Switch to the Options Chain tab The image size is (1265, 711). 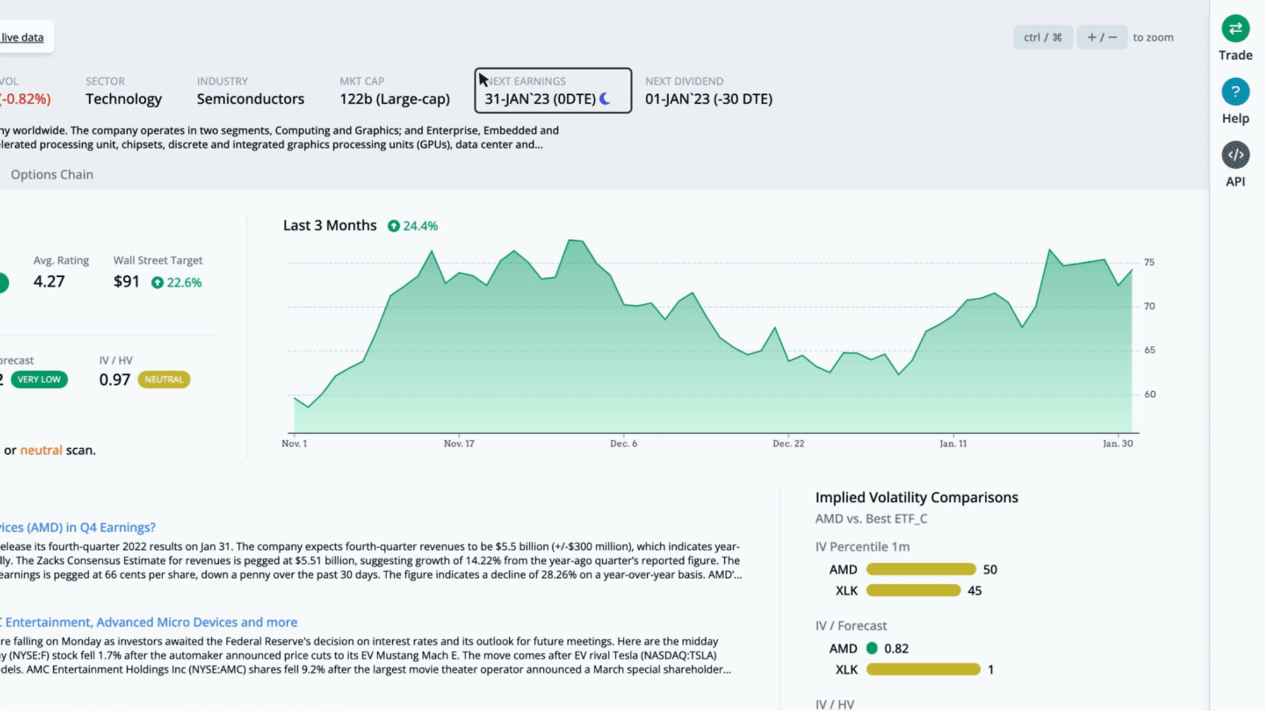pos(52,174)
